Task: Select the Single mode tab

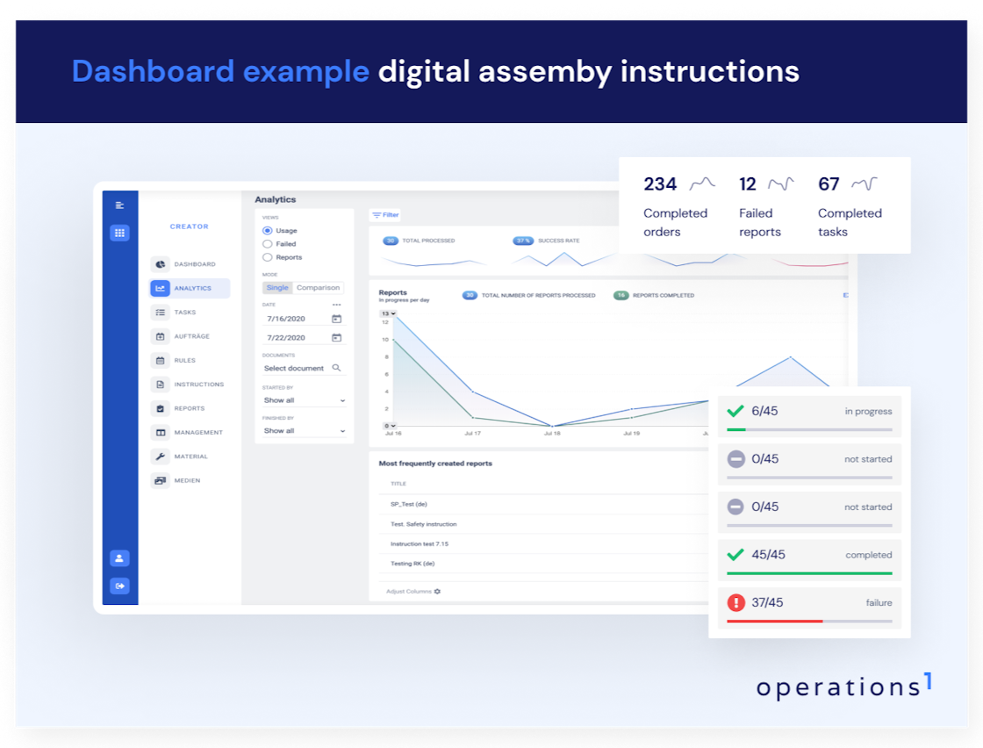Action: coord(278,287)
